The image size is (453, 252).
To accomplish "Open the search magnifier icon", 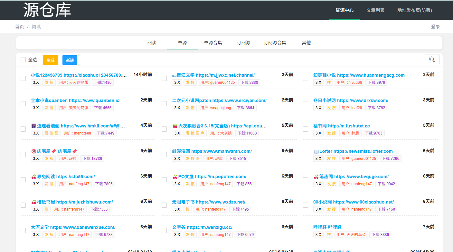I will click(432, 59).
